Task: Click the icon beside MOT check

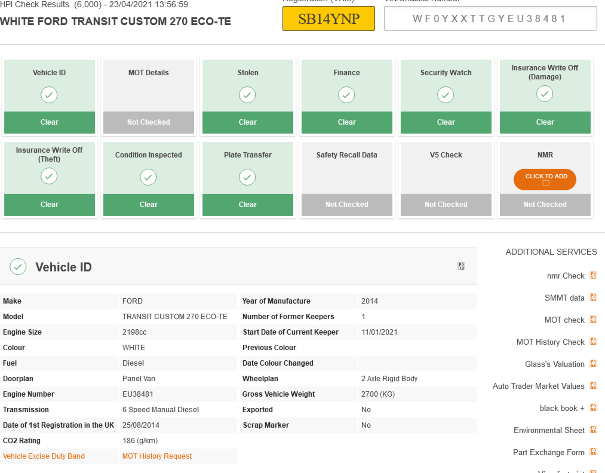Action: click(593, 319)
